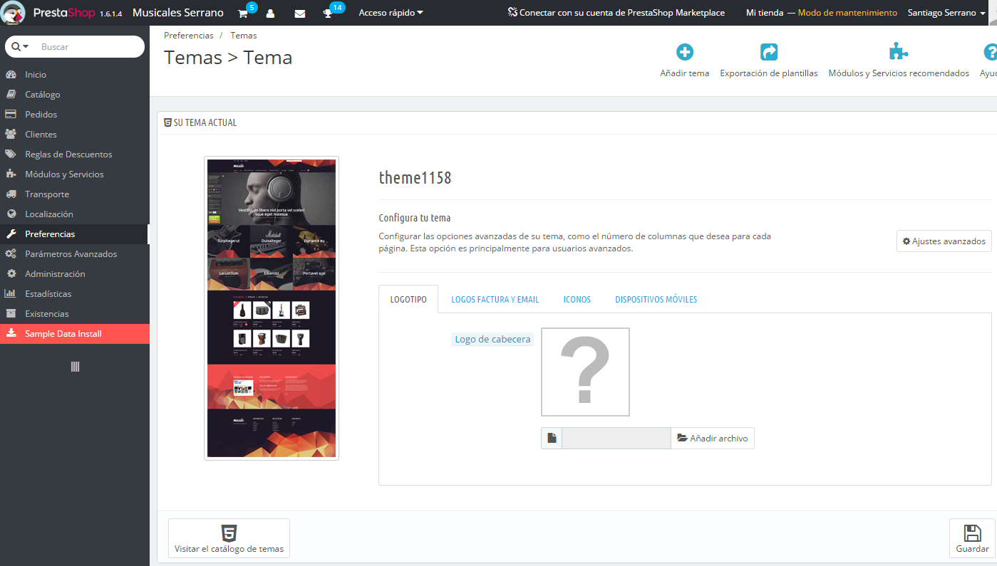Click the Pedidos credit card icon
This screenshot has height=566, width=997.
click(11, 115)
